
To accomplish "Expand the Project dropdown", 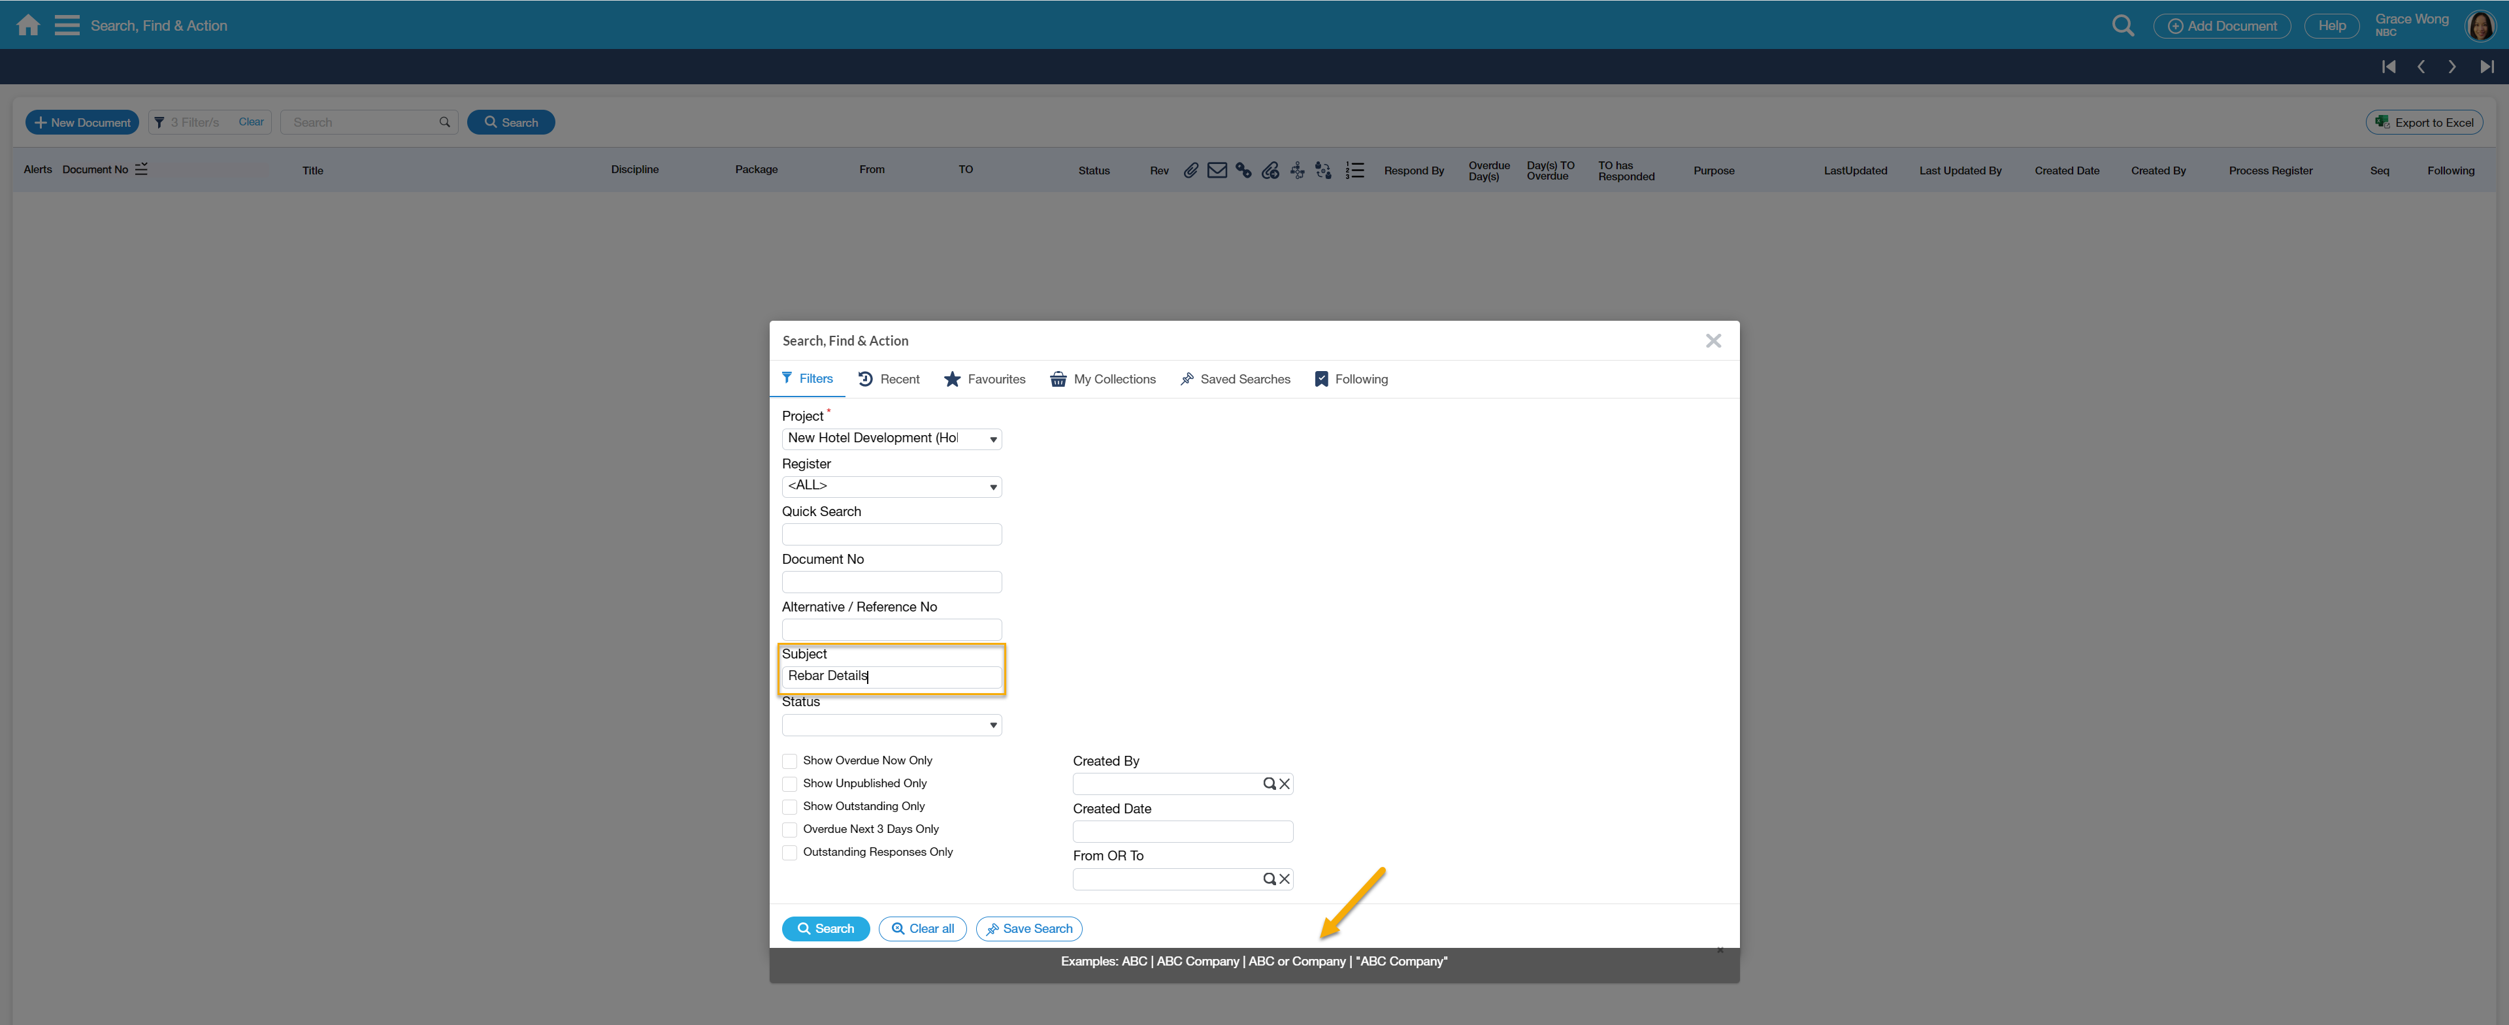I will pyautogui.click(x=891, y=439).
